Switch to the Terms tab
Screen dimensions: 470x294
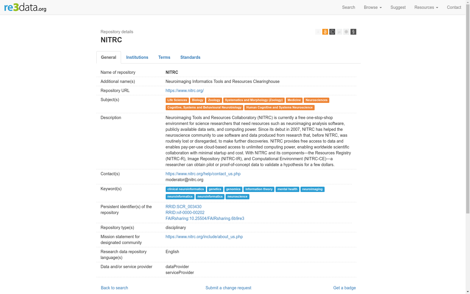(164, 57)
